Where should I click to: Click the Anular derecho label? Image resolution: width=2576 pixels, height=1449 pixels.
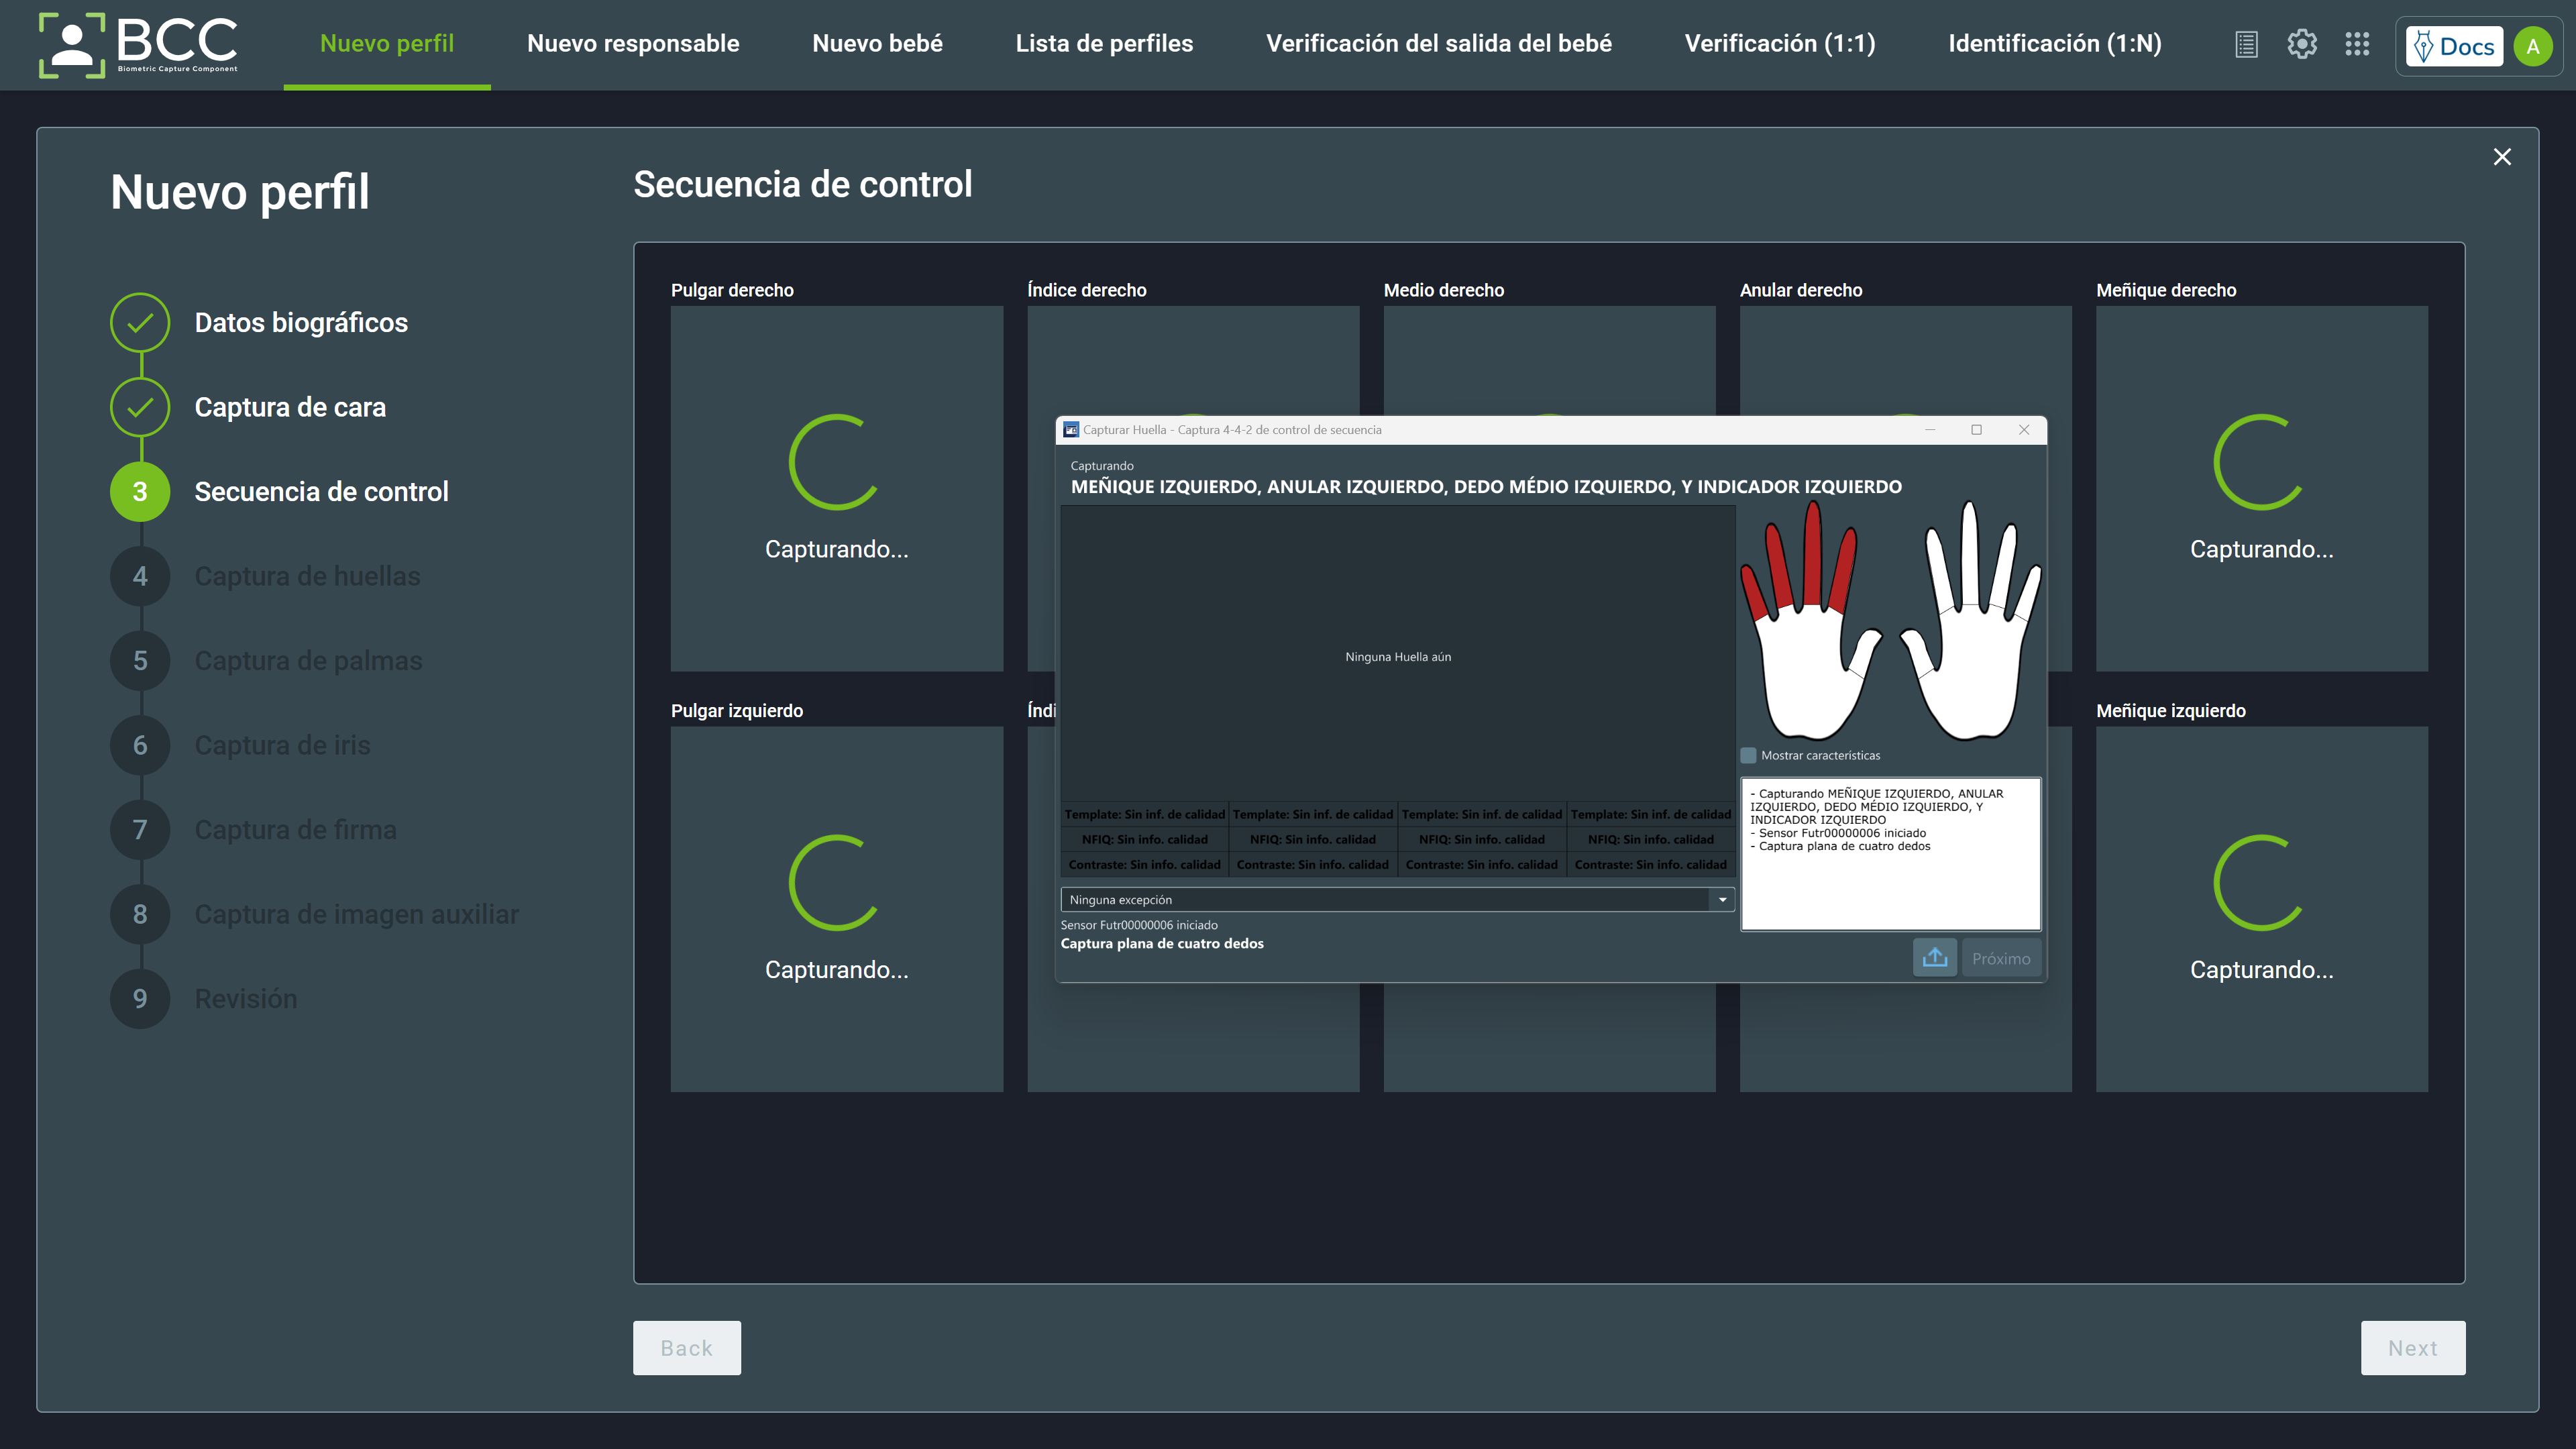(1800, 290)
